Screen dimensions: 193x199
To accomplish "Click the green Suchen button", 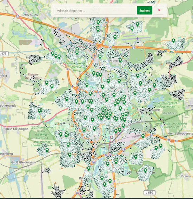I will coord(145,10).
